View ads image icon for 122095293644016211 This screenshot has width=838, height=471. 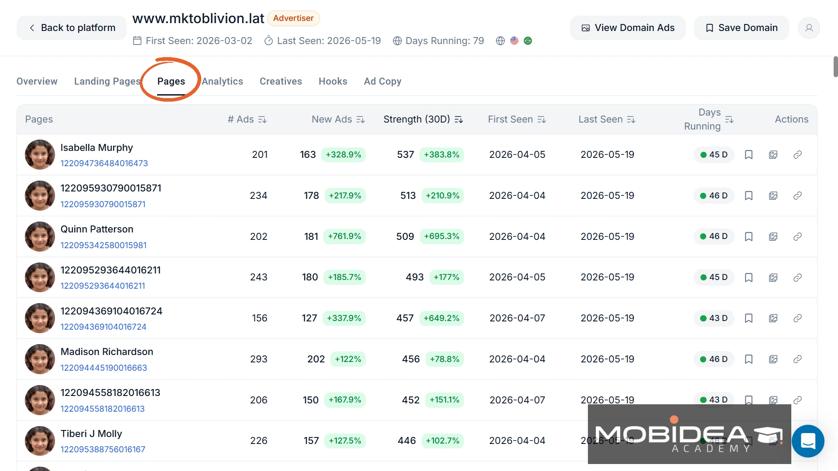[773, 277]
